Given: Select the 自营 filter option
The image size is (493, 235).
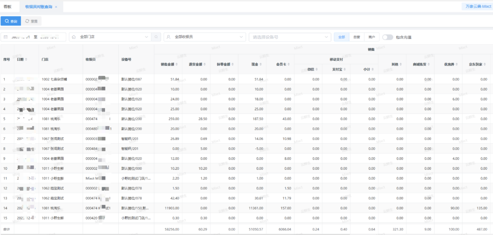Looking at the screenshot, I should 357,37.
